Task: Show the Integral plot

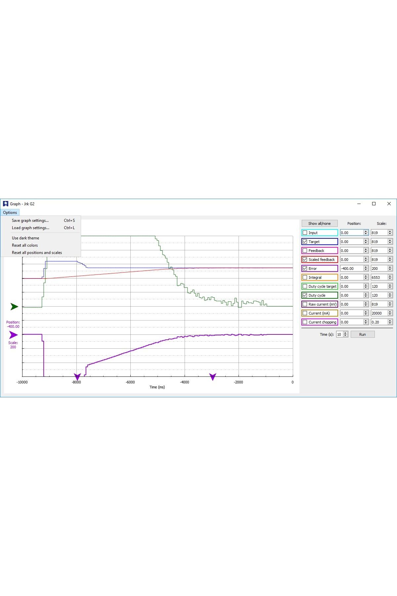Action: click(x=305, y=277)
